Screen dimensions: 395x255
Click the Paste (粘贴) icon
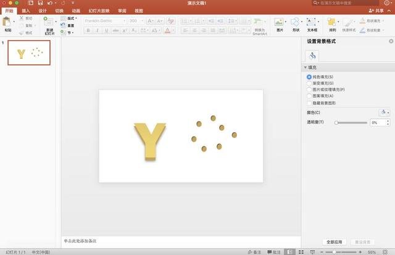coord(7,22)
